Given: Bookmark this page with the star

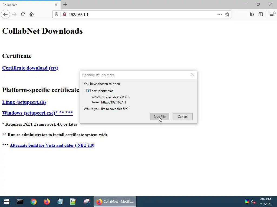Looking at the screenshot, I should (x=227, y=14).
